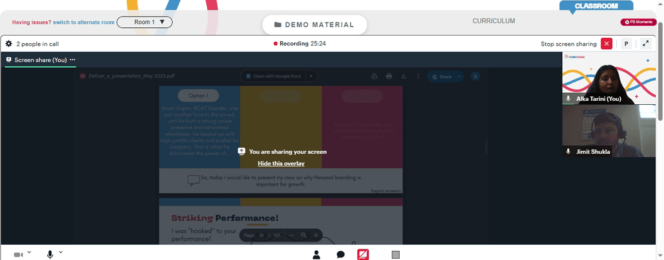
Task: Expand the camera options chevron
Action: point(29,253)
